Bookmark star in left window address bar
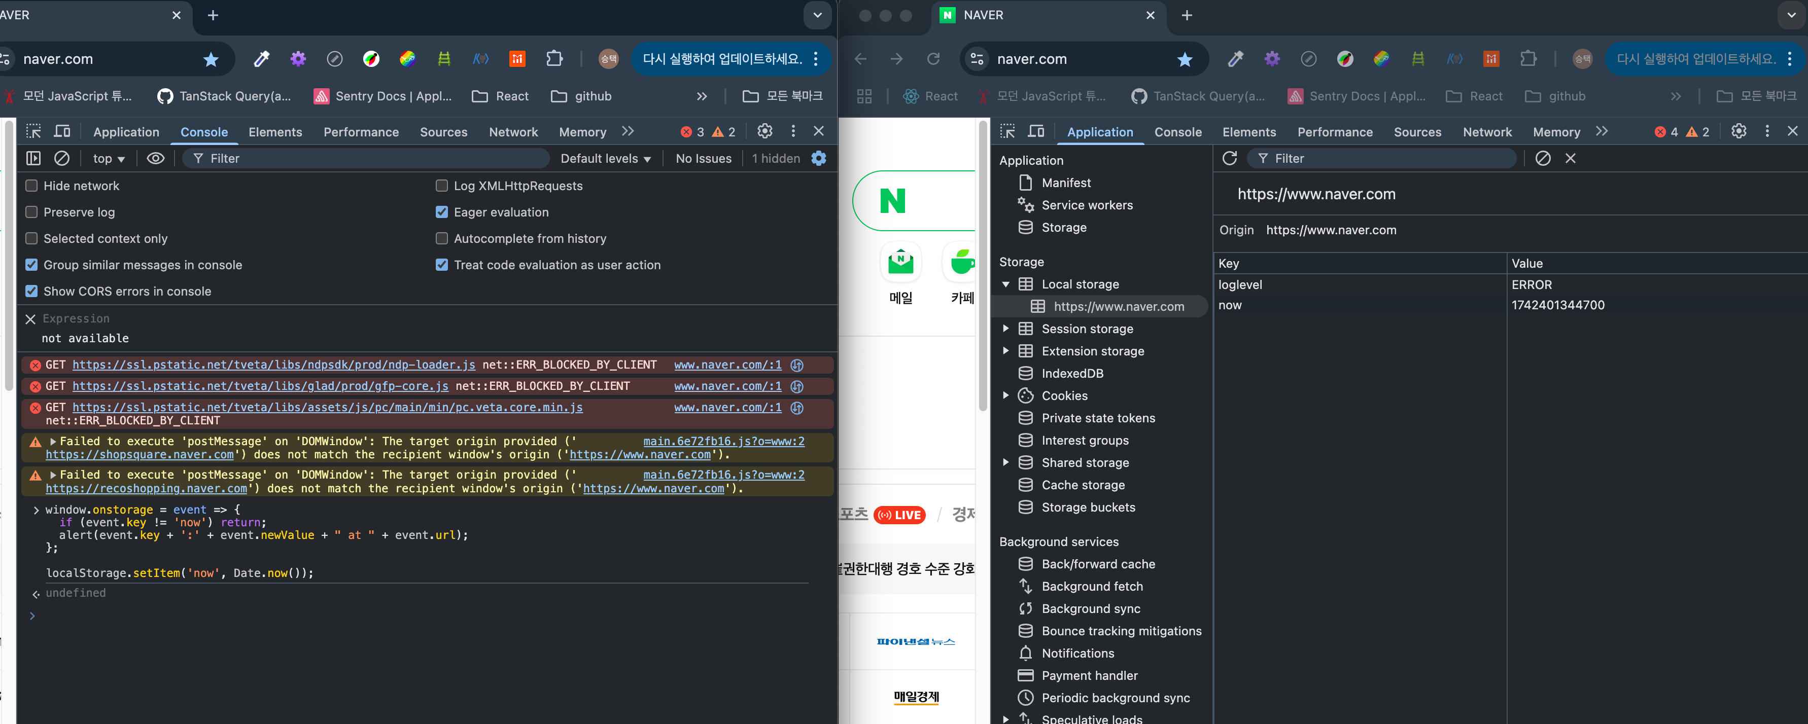This screenshot has height=724, width=1808. (211, 60)
